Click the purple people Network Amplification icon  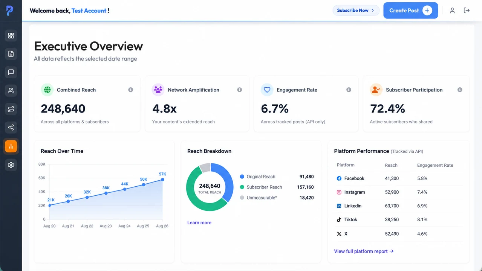[158, 90]
